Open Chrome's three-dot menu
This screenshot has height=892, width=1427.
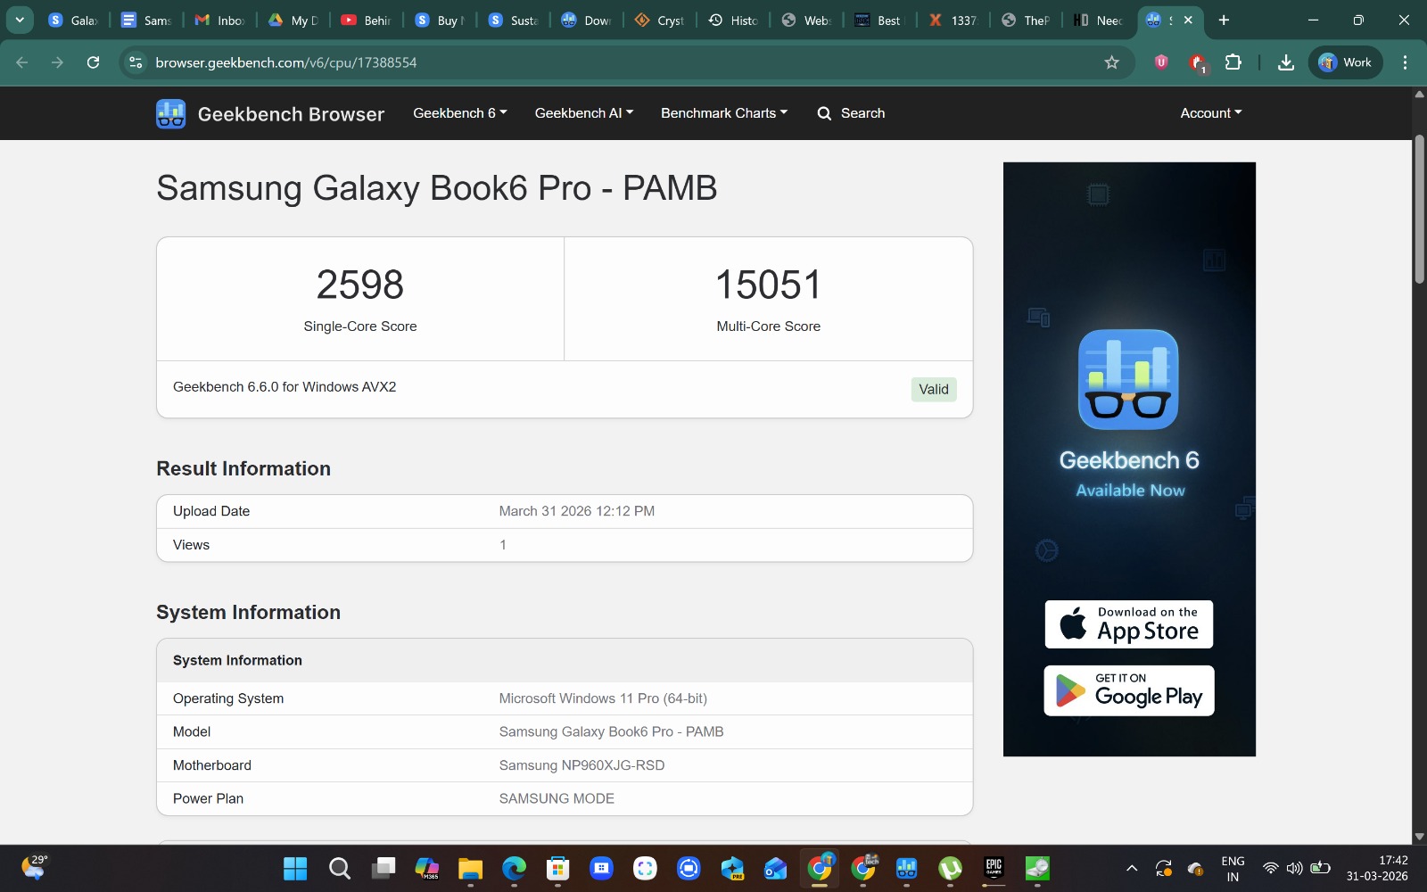click(1405, 62)
